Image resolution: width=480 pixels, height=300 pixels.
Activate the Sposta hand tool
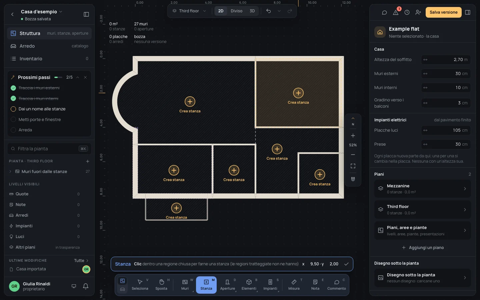pos(161,285)
